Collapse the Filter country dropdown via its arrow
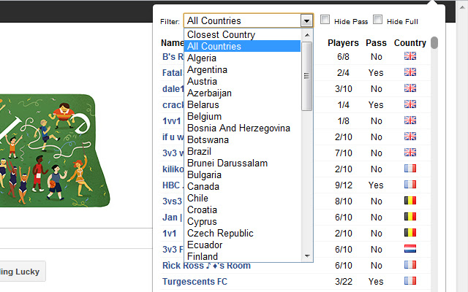This screenshot has height=292, width=468. 306,21
